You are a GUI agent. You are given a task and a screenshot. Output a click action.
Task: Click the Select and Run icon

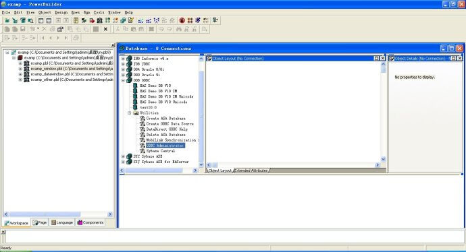(205, 20)
